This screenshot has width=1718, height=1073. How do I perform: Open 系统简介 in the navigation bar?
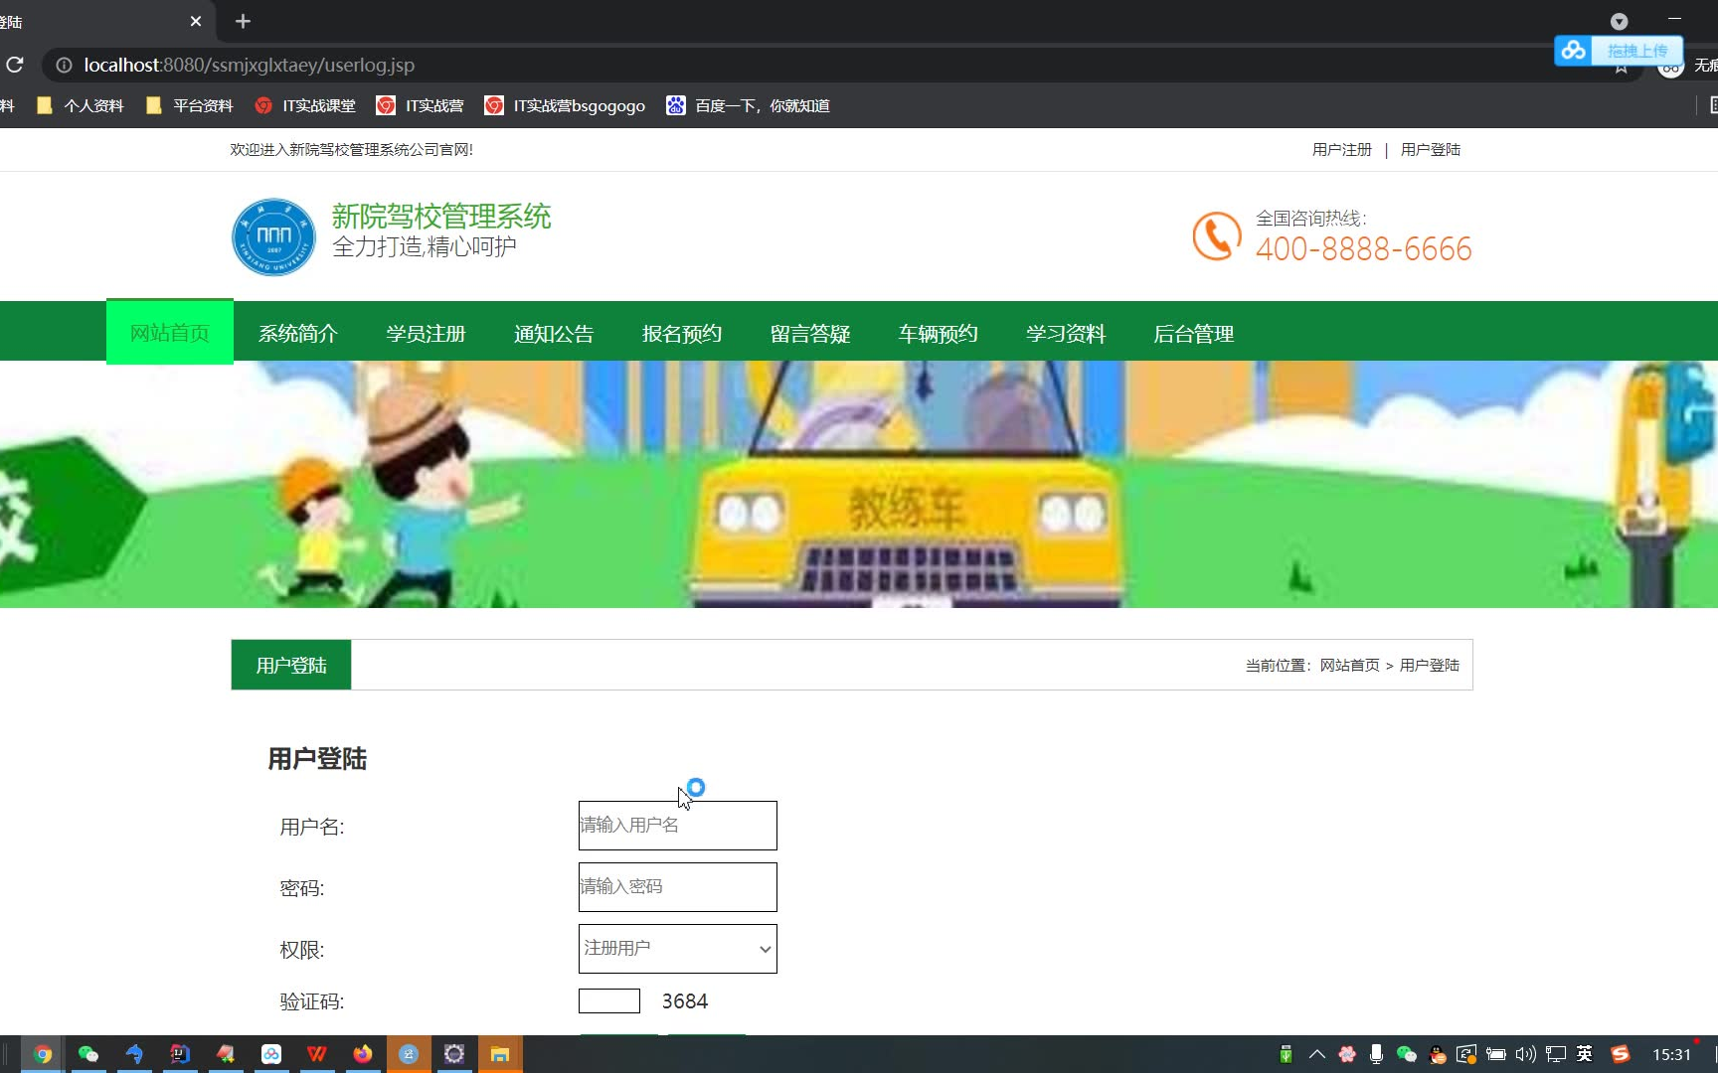pos(298,334)
